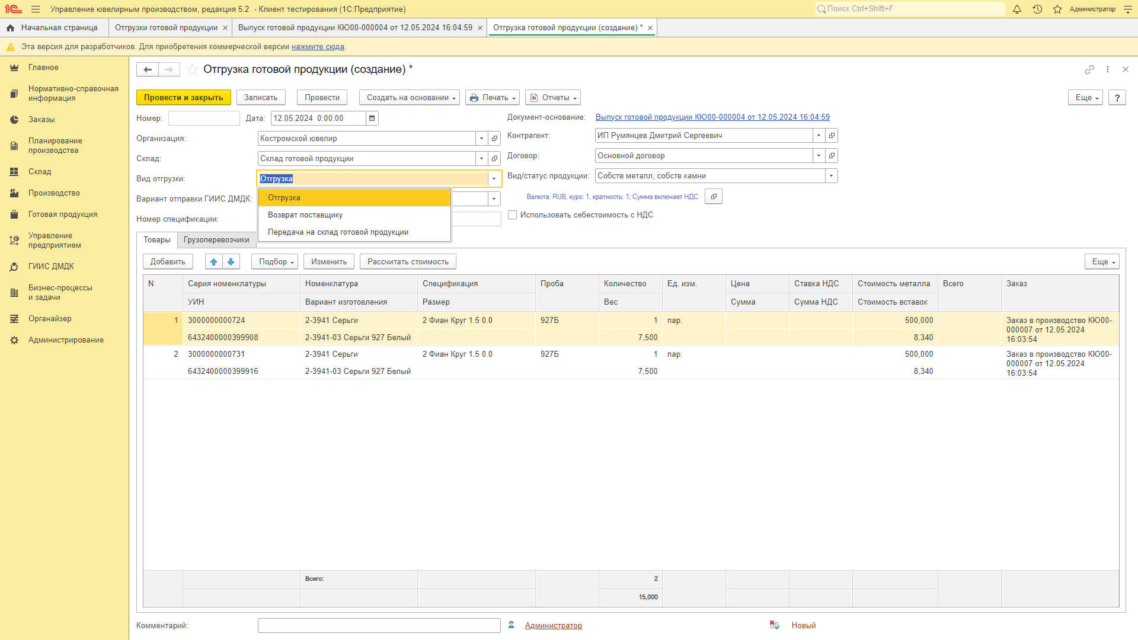Open the date calendar picker icon

tap(372, 119)
